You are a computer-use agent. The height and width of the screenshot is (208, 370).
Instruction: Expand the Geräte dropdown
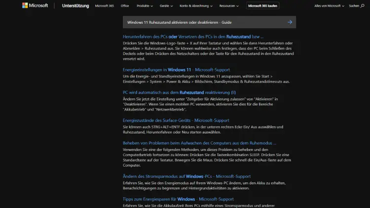tap(166, 5)
